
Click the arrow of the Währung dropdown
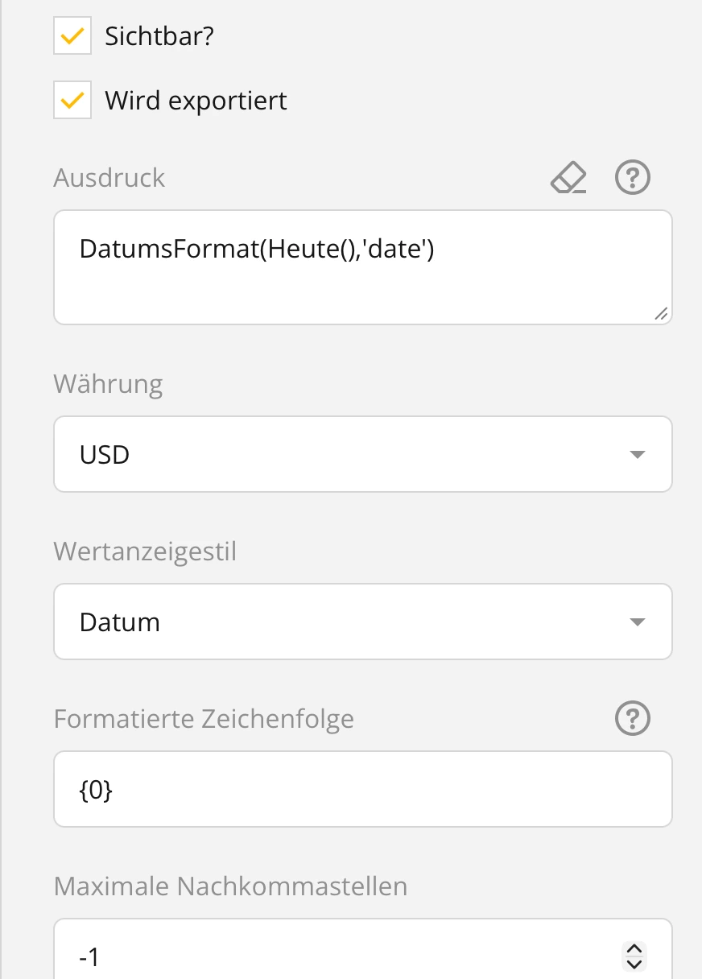pyautogui.click(x=637, y=454)
